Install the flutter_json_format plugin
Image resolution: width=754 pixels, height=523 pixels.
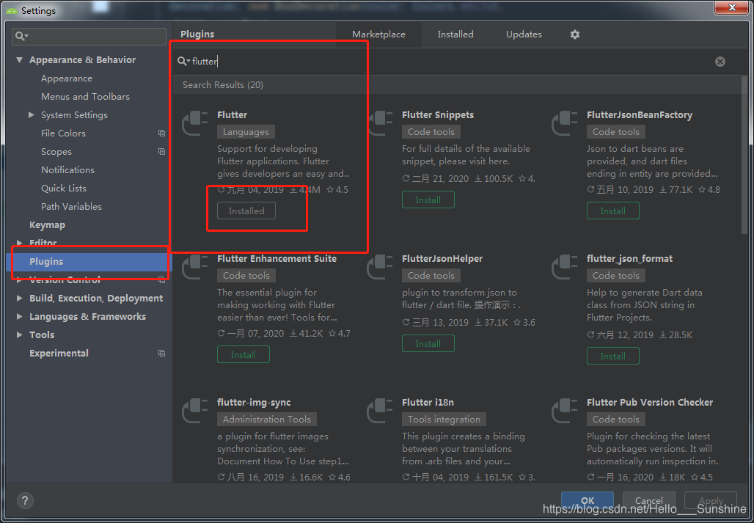612,356
